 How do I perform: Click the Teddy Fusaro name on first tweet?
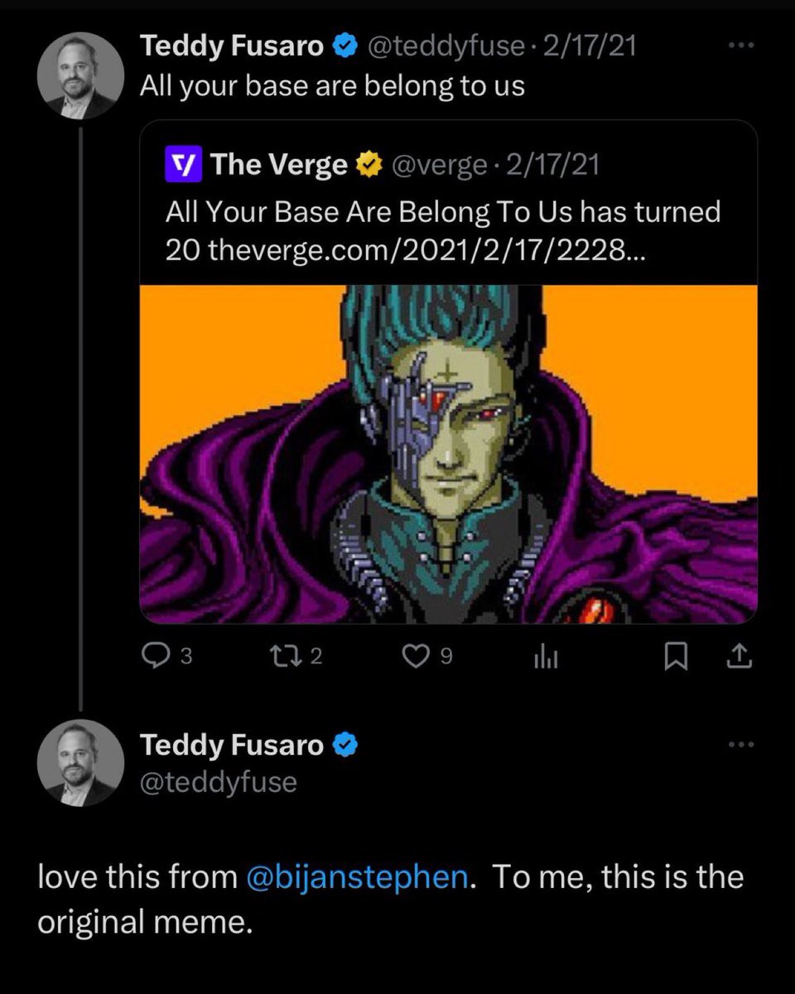pyautogui.click(x=232, y=46)
